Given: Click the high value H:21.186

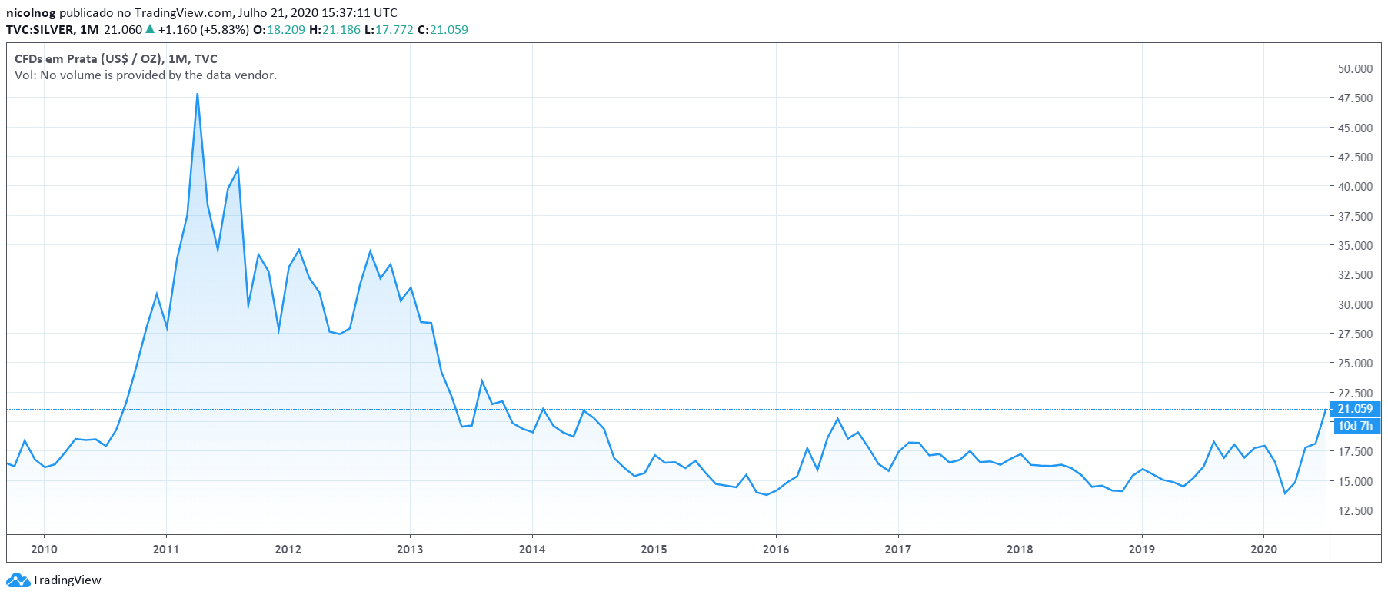Looking at the screenshot, I should pos(335,30).
